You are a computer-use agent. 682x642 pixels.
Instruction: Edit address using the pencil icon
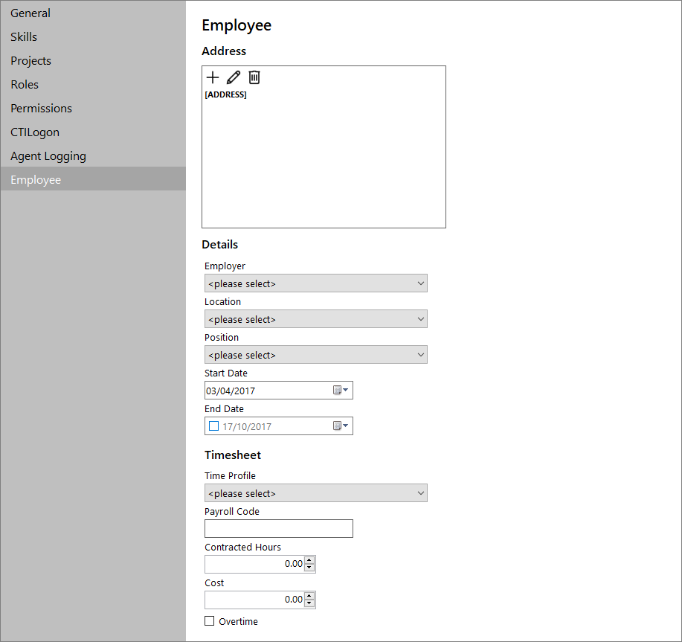(x=234, y=77)
